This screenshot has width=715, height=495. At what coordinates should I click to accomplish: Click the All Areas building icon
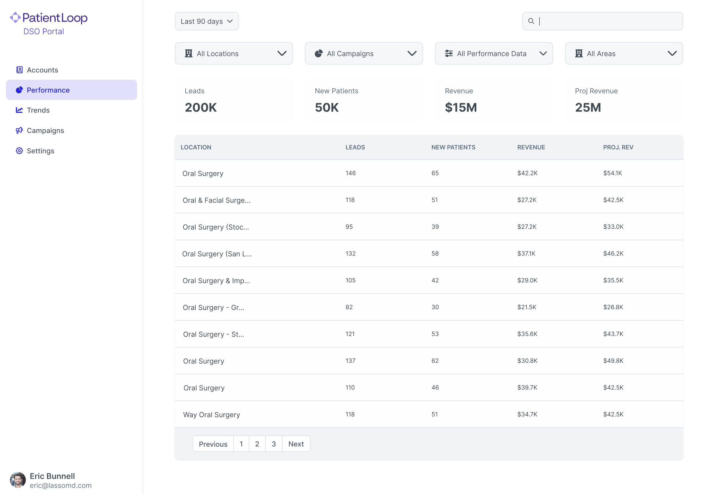[x=579, y=54]
